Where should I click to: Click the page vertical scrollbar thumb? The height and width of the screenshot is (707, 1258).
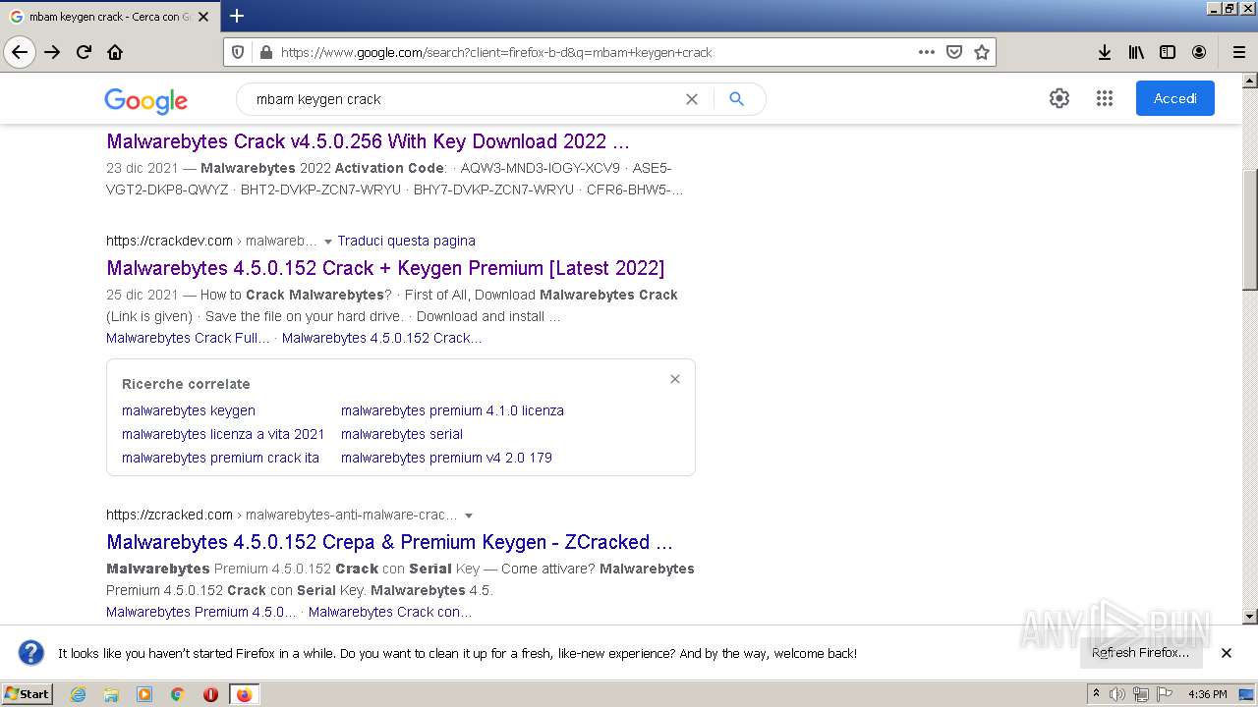[1249, 230]
